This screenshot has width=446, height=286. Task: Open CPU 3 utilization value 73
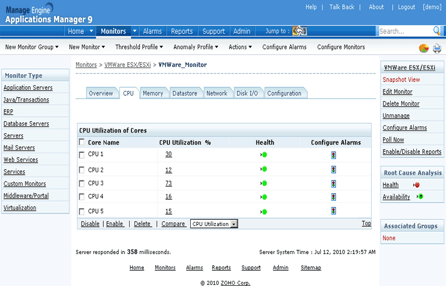(x=169, y=184)
